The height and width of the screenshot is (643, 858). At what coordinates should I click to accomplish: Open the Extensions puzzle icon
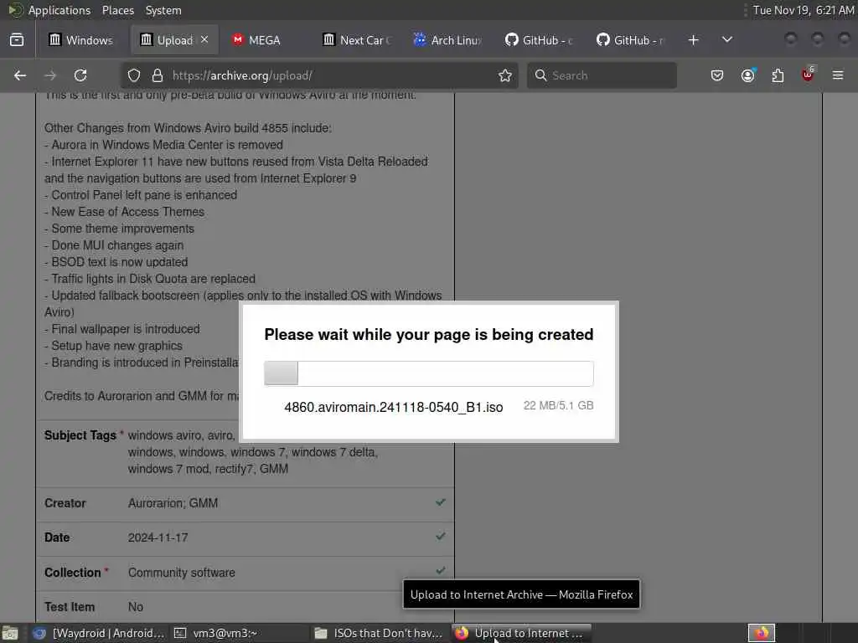click(778, 75)
